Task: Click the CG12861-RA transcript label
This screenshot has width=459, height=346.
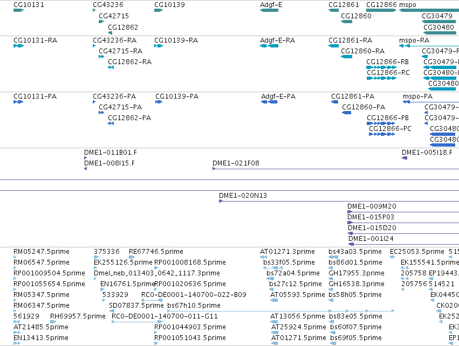Action: (351, 40)
